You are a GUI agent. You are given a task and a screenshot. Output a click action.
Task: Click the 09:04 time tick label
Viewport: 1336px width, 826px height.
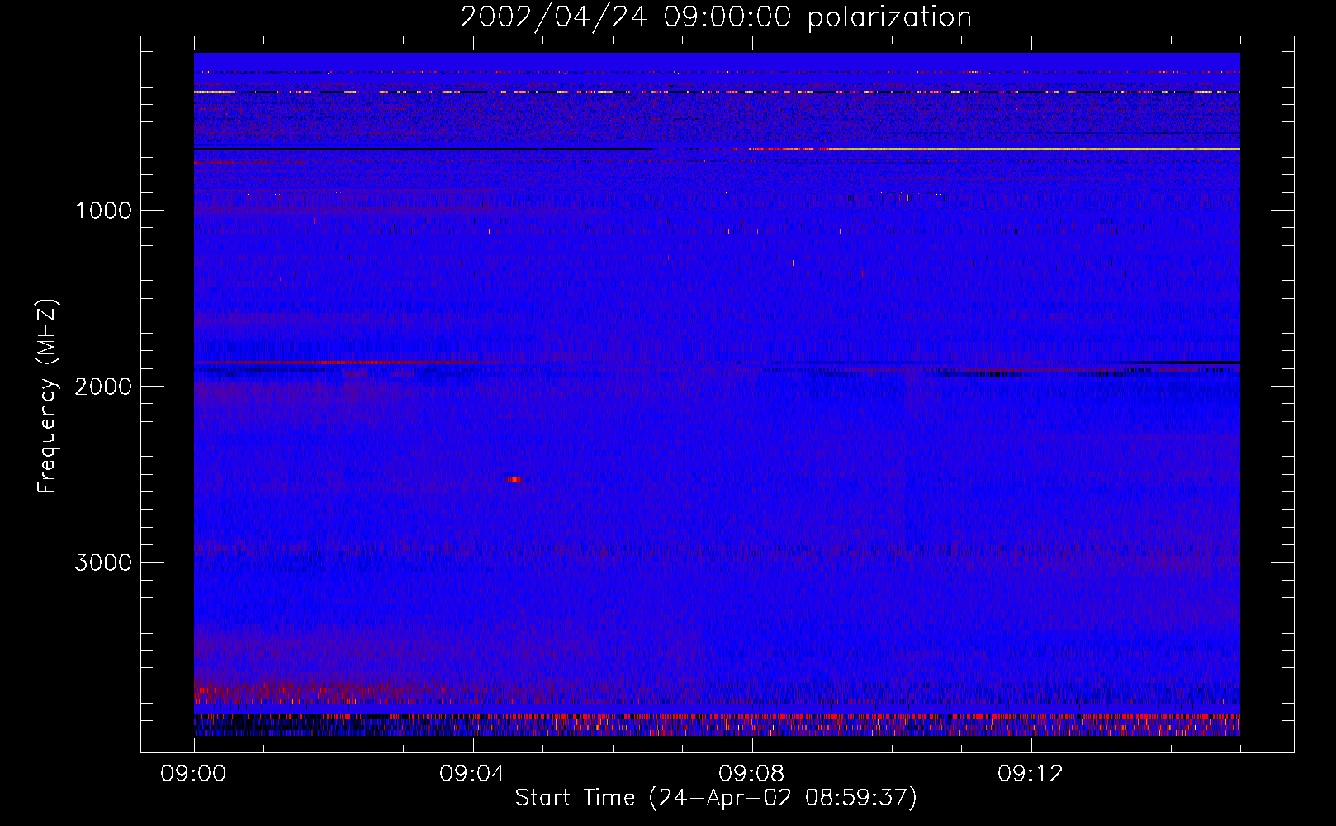point(472,774)
